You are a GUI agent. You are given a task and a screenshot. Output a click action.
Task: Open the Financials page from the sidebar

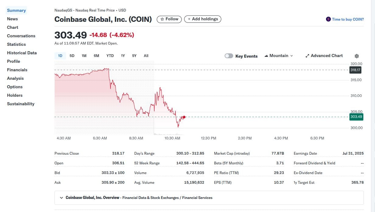(x=17, y=70)
